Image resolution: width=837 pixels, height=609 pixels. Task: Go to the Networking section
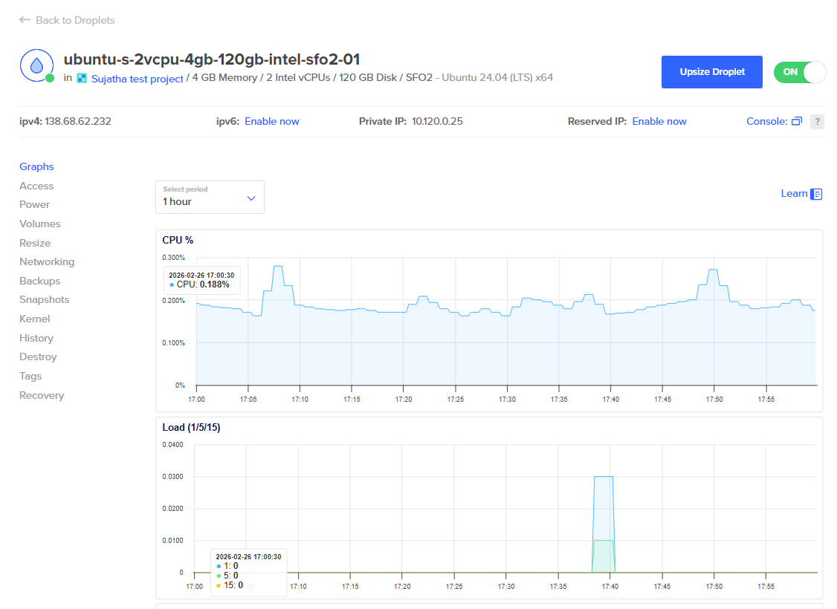47,261
